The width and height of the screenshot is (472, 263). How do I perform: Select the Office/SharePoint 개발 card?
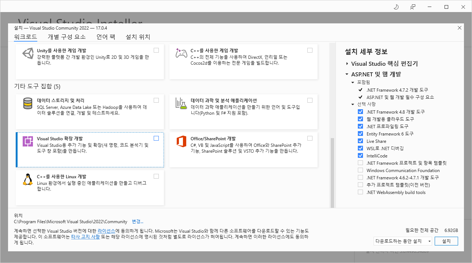tap(243, 149)
